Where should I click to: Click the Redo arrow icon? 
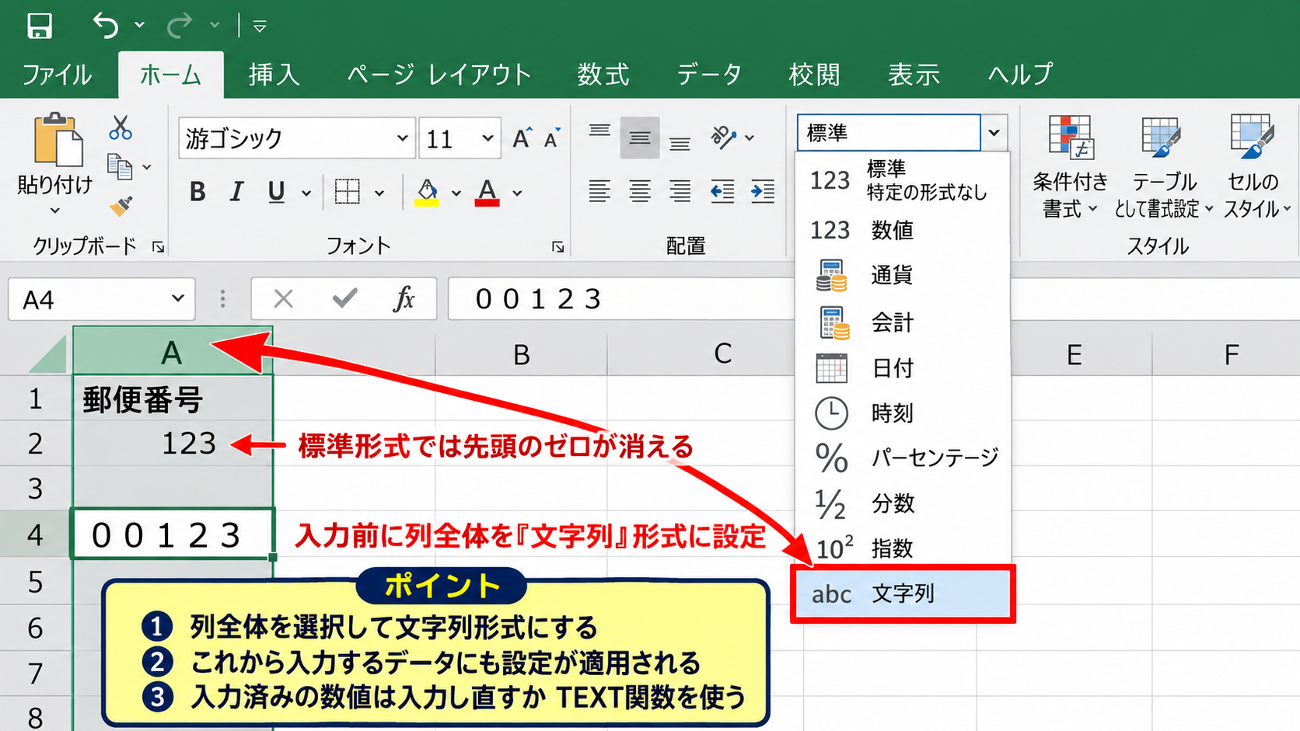(x=180, y=26)
